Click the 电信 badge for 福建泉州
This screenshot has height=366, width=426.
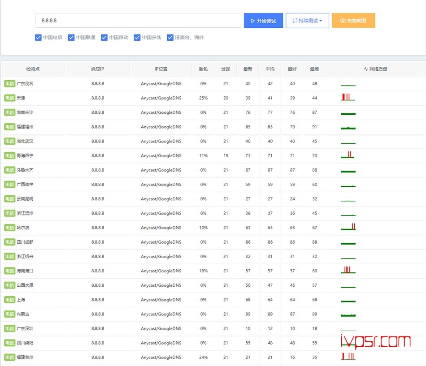(9, 357)
